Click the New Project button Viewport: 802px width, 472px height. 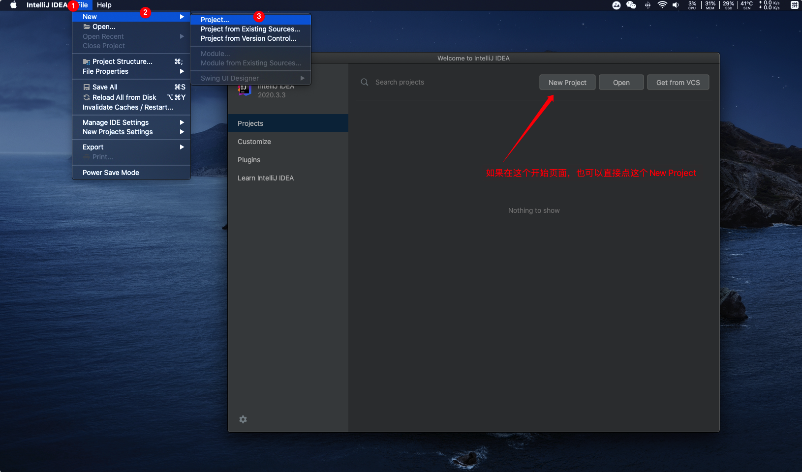point(567,83)
